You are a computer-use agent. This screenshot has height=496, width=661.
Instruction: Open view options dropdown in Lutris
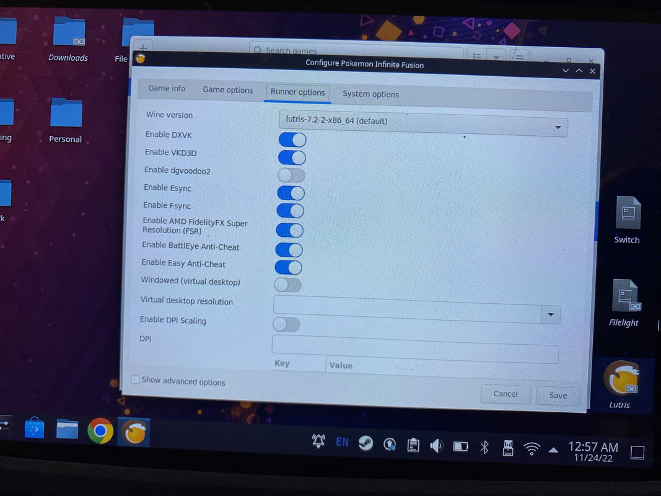496,56
